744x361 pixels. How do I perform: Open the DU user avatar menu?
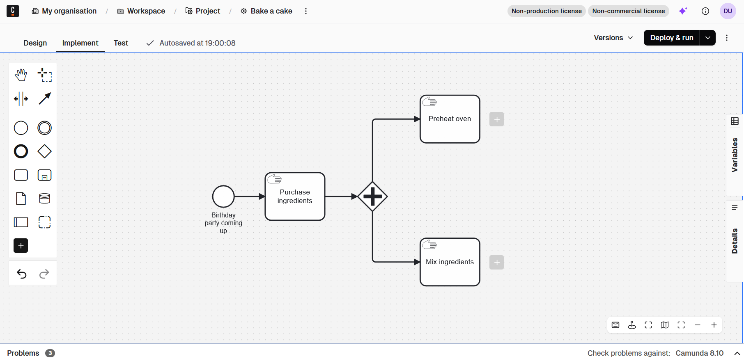(x=728, y=11)
